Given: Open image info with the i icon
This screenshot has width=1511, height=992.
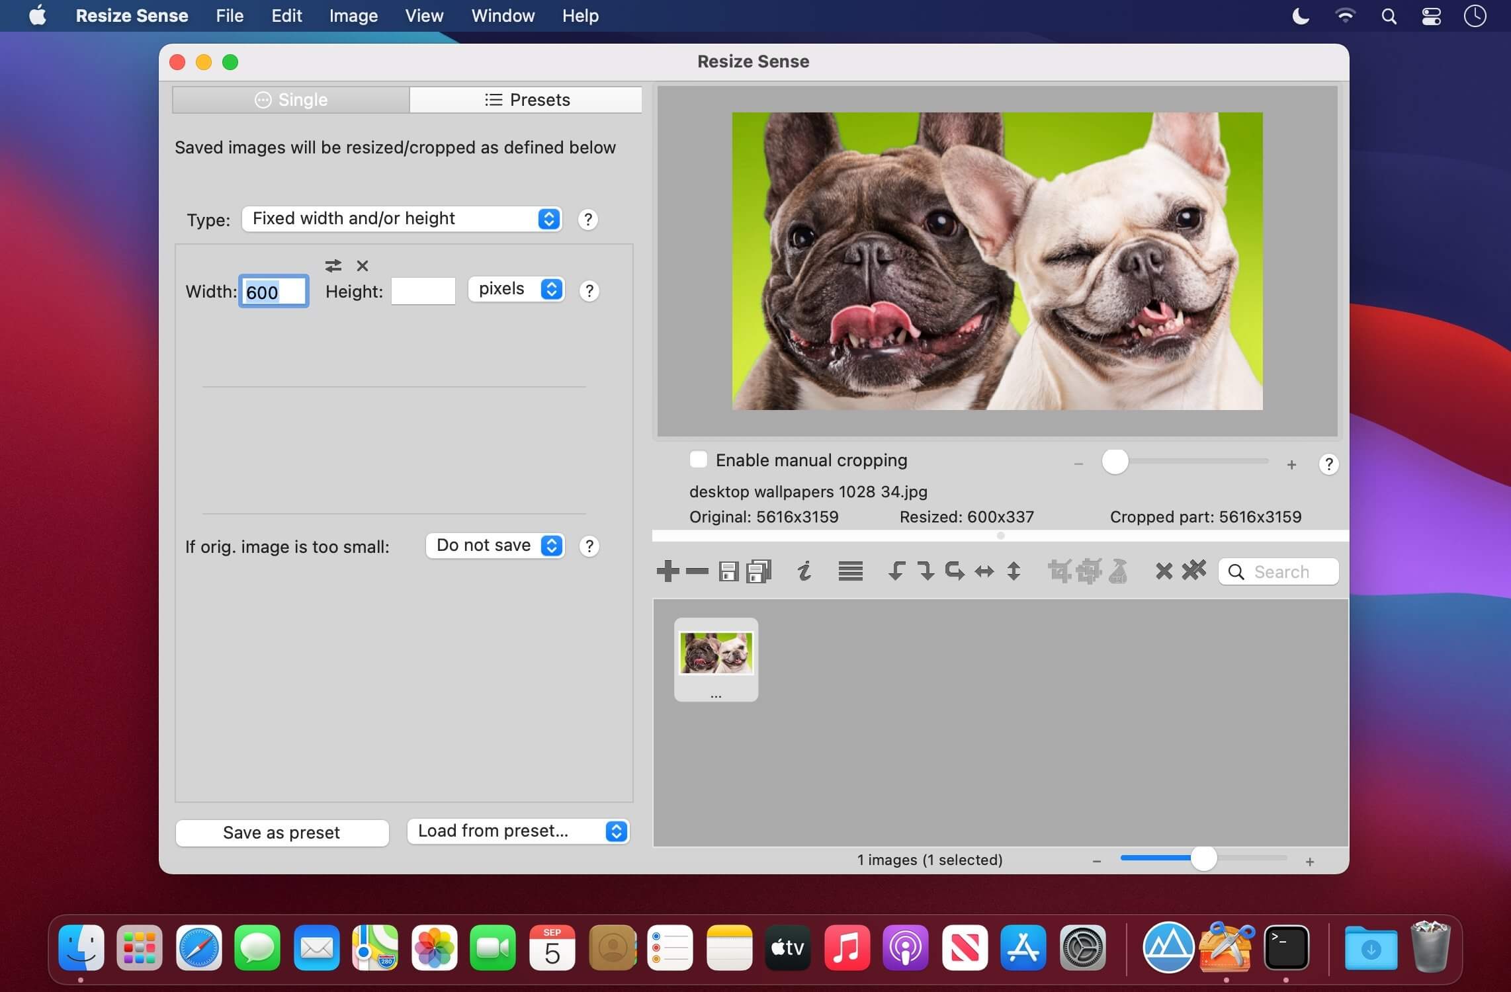Looking at the screenshot, I should tap(804, 571).
